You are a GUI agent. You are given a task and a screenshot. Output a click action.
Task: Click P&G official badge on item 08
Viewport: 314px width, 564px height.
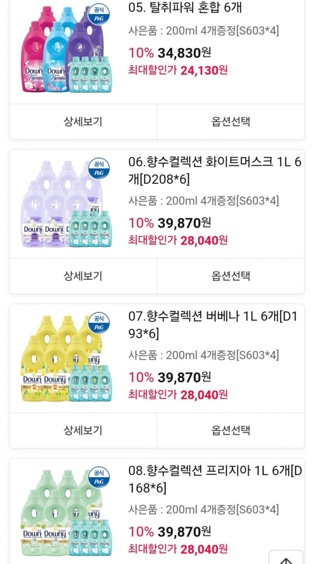click(x=99, y=477)
